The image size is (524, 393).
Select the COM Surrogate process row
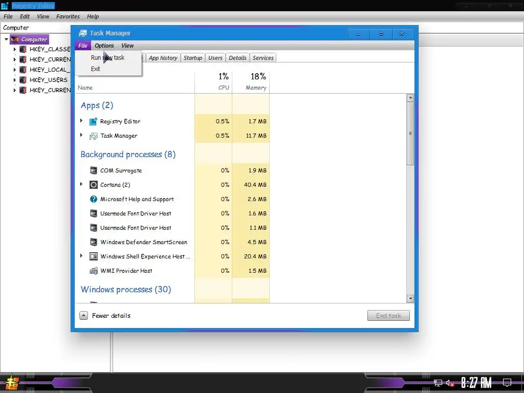pyautogui.click(x=172, y=170)
